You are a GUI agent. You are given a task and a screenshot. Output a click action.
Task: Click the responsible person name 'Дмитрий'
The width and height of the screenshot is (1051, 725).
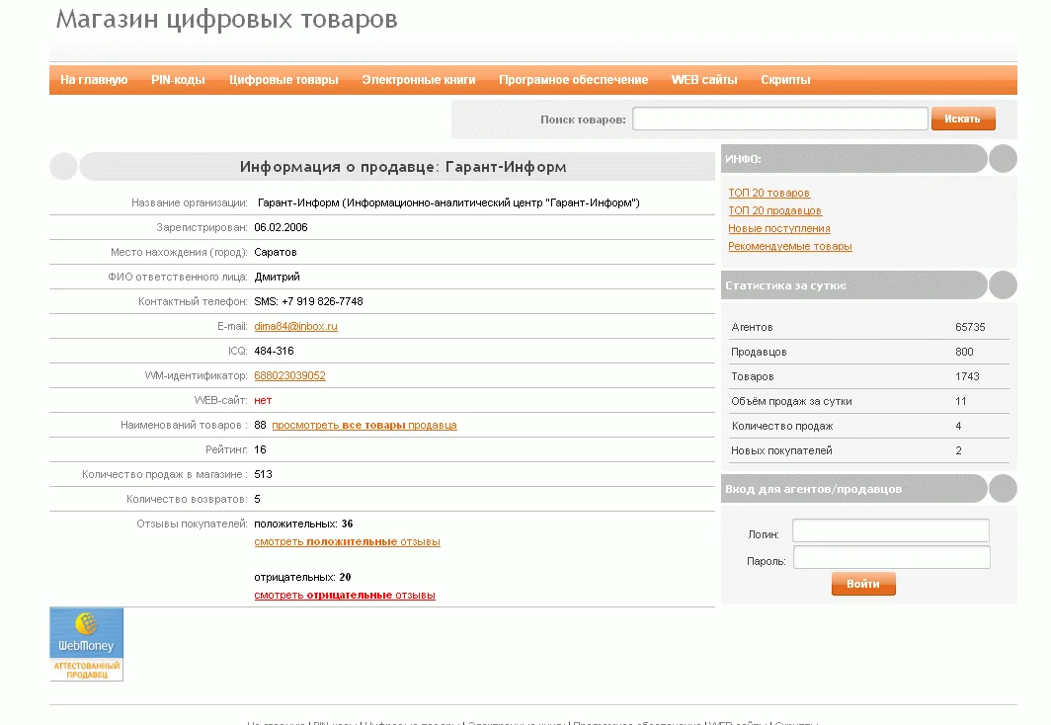[277, 278]
